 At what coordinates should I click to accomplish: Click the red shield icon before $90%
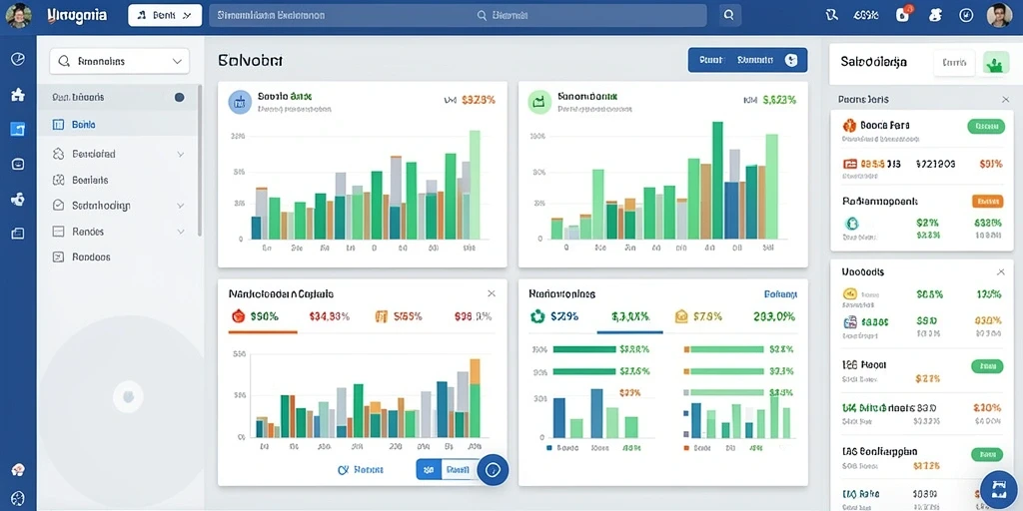[238, 316]
